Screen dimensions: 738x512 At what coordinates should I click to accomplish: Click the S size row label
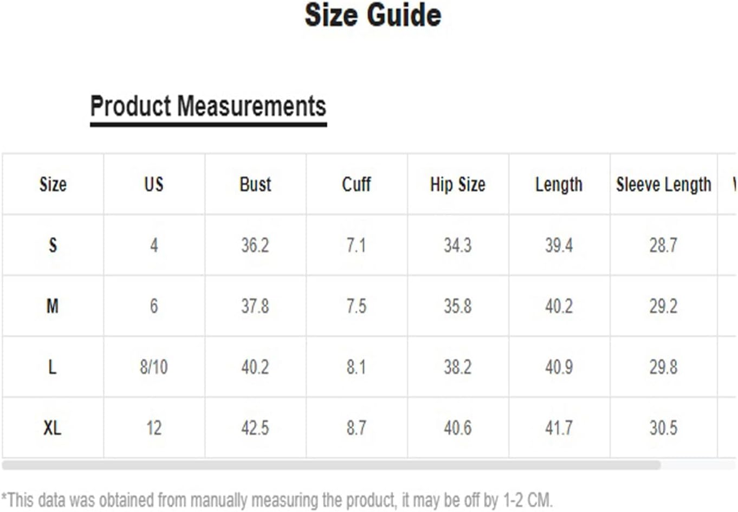53,245
